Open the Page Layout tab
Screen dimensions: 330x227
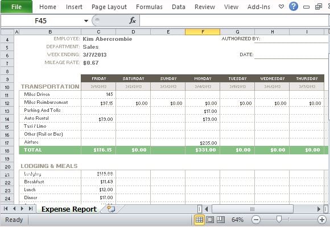[109, 7]
